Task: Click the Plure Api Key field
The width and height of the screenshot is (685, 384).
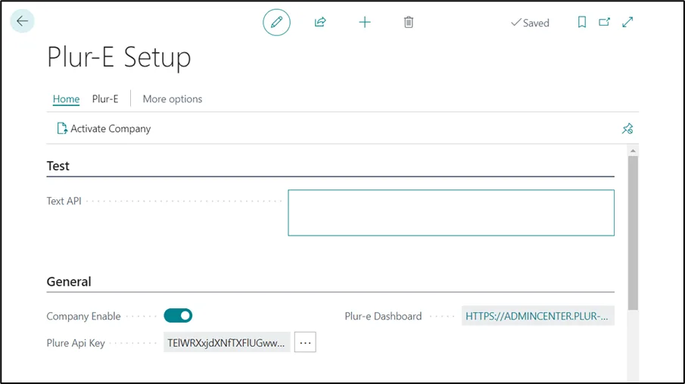Action: (x=227, y=342)
